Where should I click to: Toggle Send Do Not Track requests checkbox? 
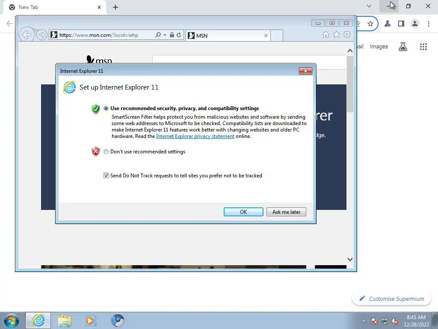(x=106, y=175)
